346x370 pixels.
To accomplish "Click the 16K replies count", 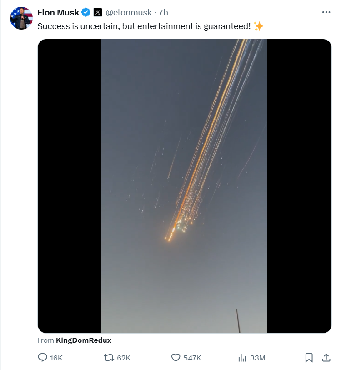I will click(x=56, y=358).
